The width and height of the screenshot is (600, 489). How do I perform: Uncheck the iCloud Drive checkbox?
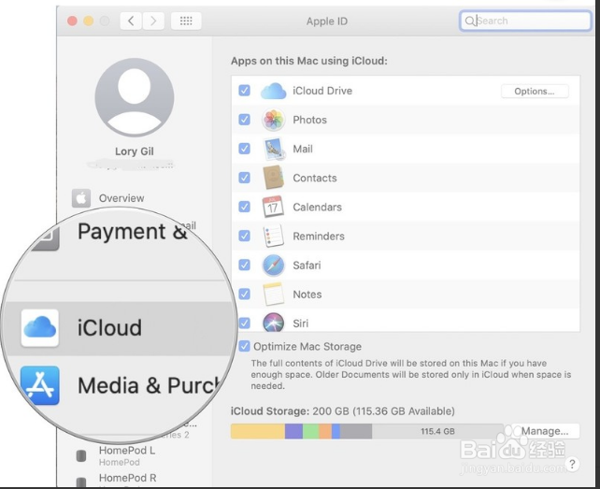[x=244, y=91]
